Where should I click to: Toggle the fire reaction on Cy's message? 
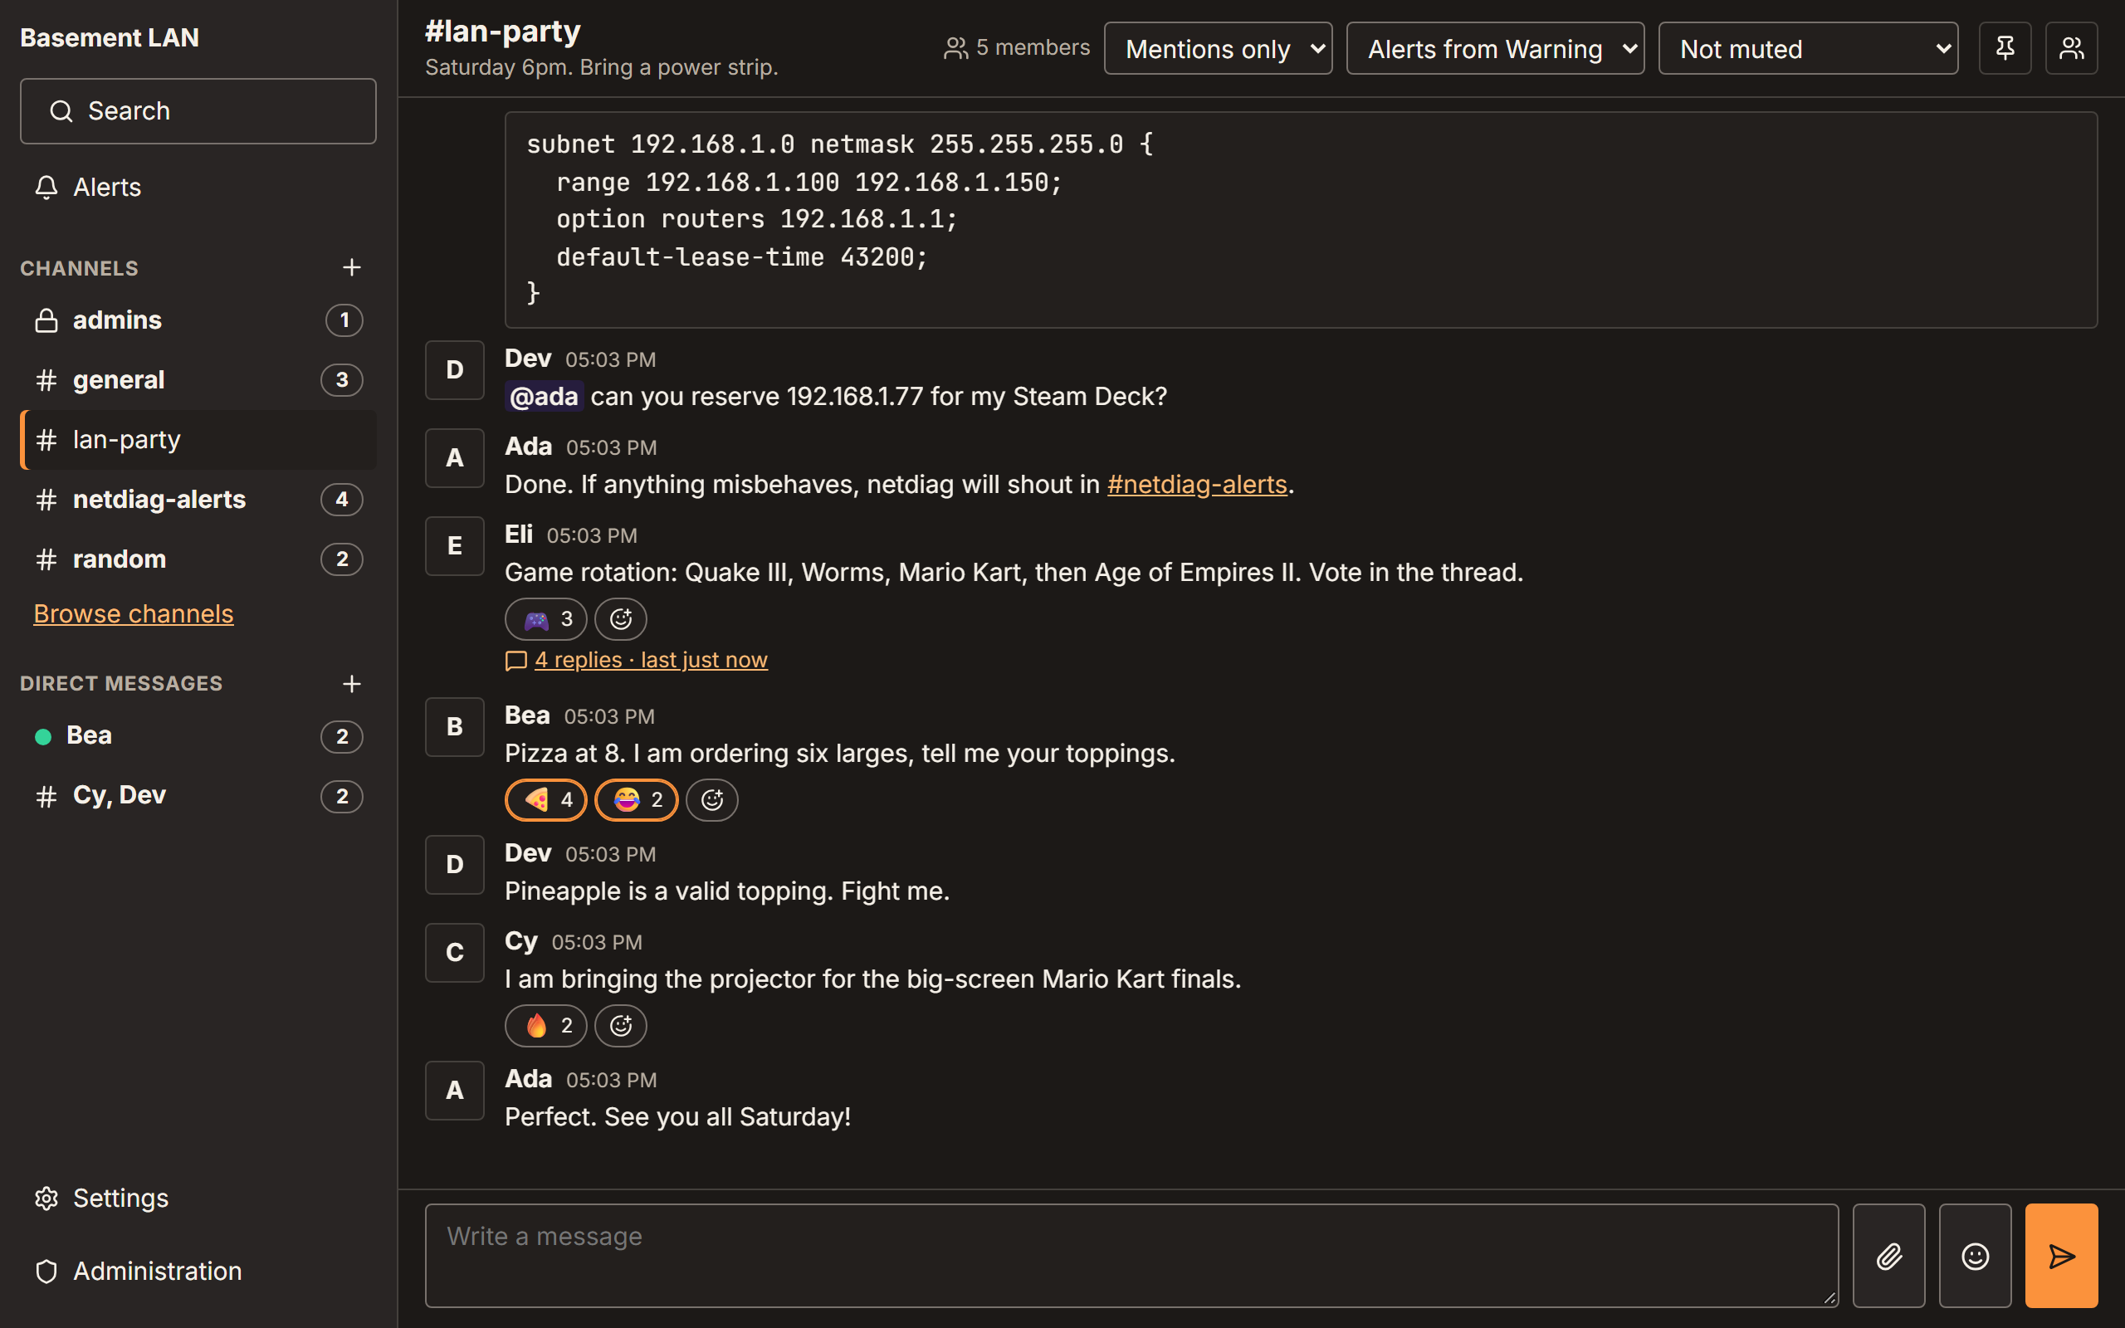[x=546, y=1026]
